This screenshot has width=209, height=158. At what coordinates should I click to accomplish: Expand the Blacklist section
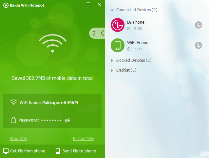[x=112, y=70]
